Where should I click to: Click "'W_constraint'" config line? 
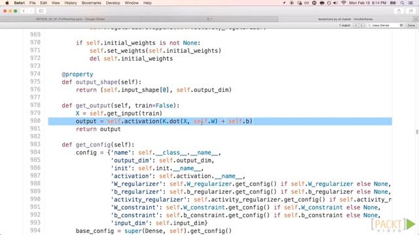[246, 208]
